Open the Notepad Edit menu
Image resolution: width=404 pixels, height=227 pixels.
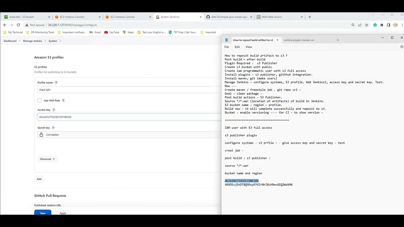click(x=237, y=47)
